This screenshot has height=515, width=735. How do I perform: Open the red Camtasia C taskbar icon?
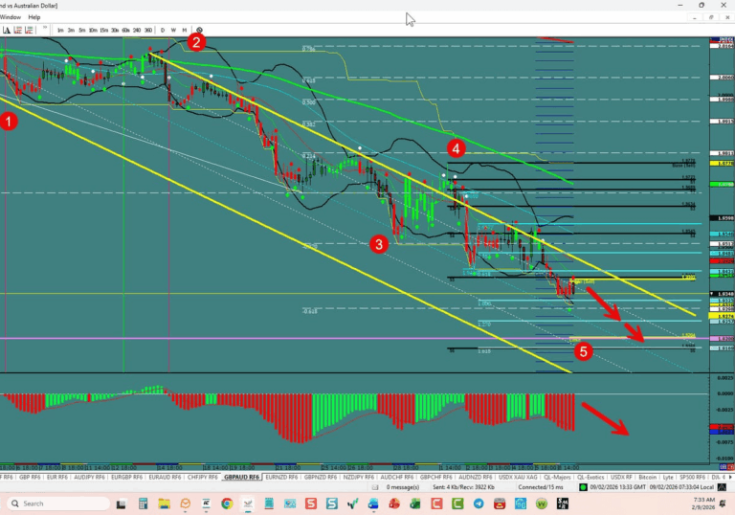click(436, 504)
